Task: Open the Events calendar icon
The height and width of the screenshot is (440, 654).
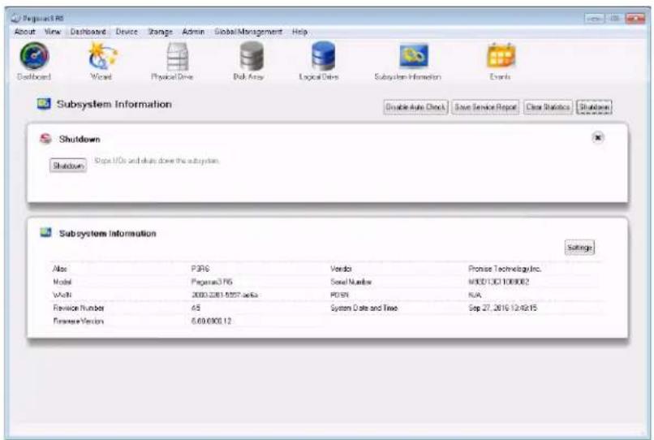Action: click(501, 55)
